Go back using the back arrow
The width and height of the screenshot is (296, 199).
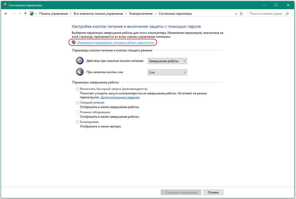[6, 14]
